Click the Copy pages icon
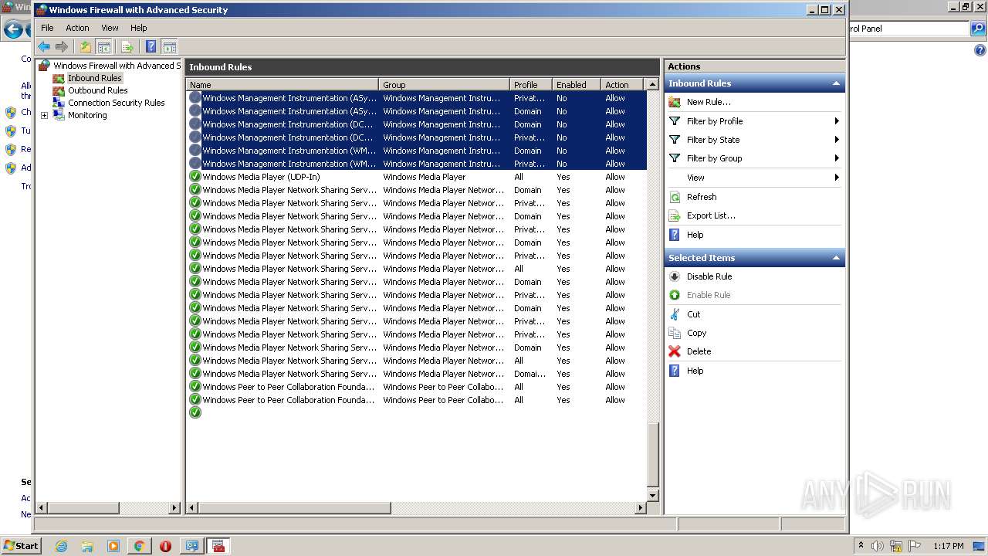988x556 pixels. (x=675, y=333)
